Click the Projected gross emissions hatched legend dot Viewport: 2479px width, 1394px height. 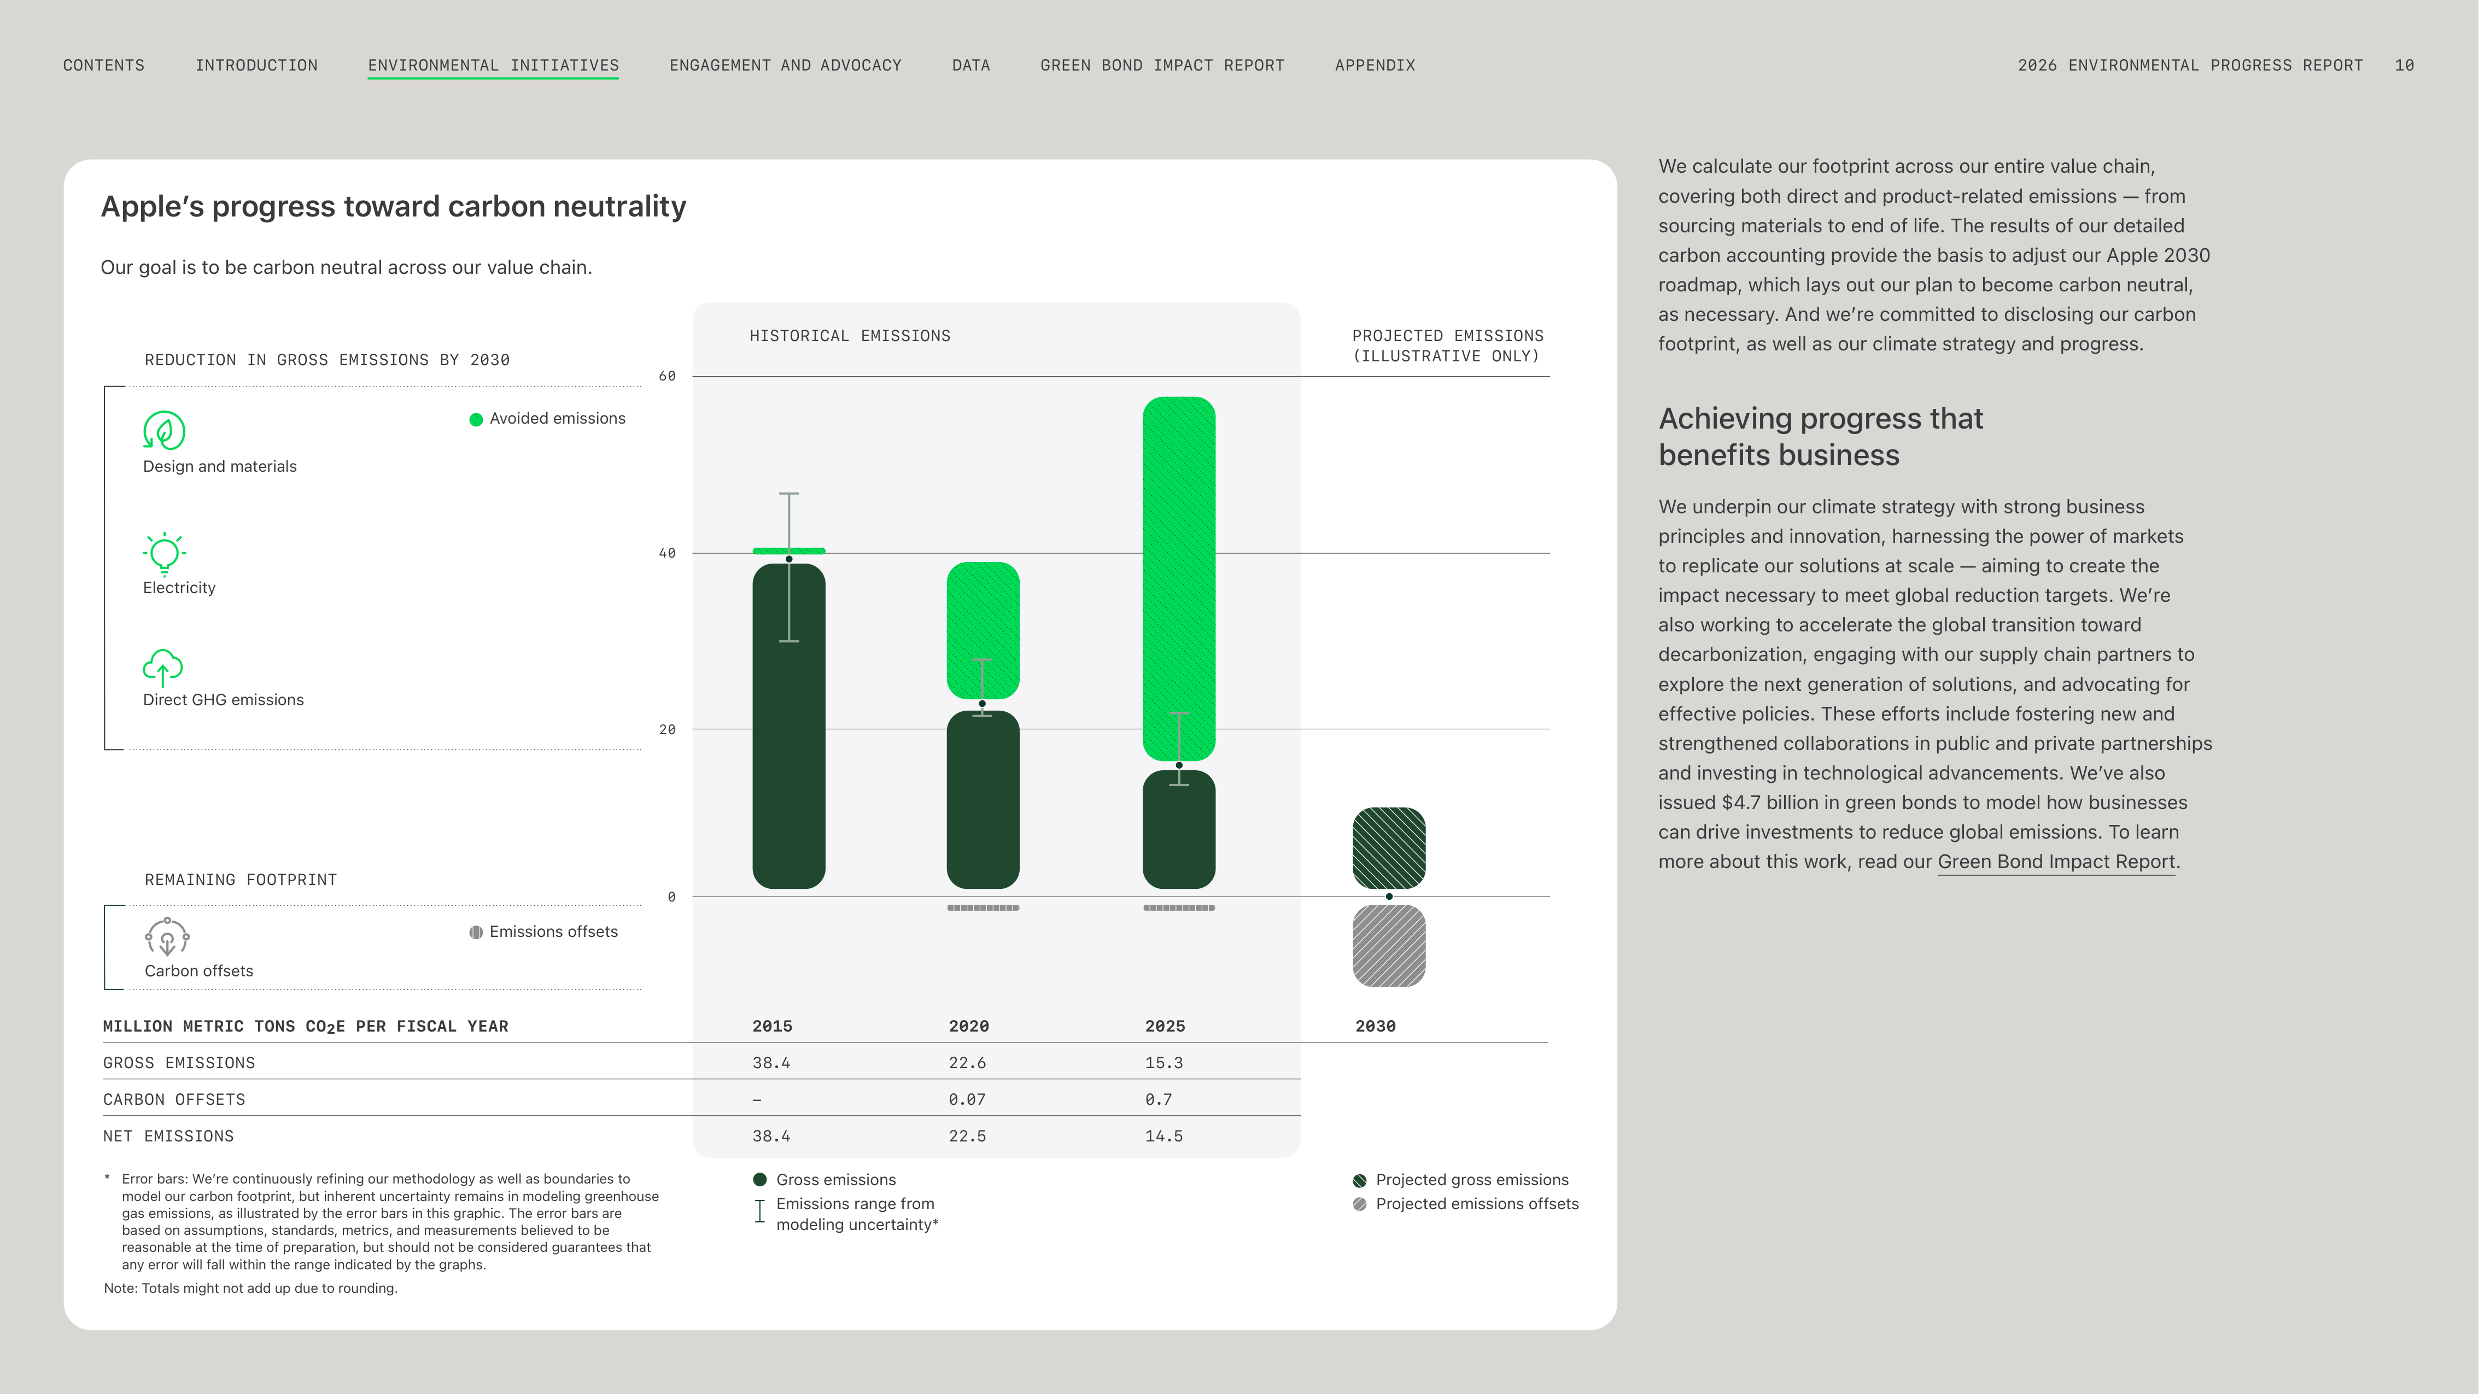(1359, 1180)
